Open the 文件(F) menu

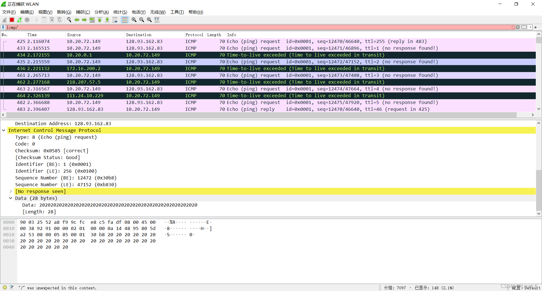tap(9, 12)
